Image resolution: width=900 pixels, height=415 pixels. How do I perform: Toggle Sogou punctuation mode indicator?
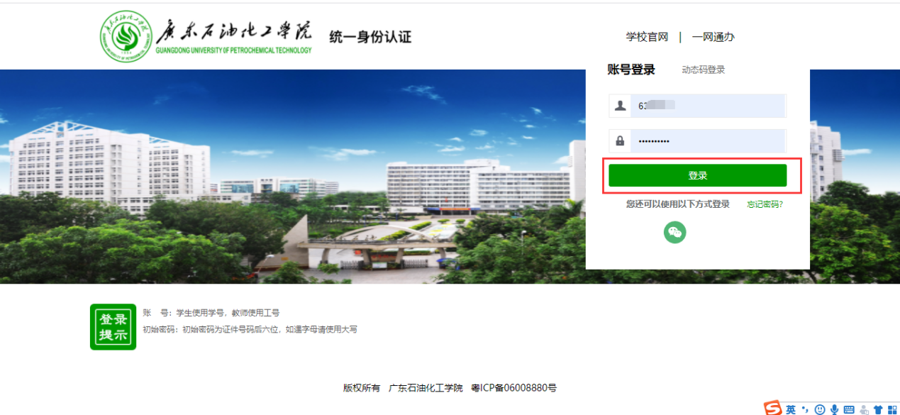pyautogui.click(x=805, y=409)
